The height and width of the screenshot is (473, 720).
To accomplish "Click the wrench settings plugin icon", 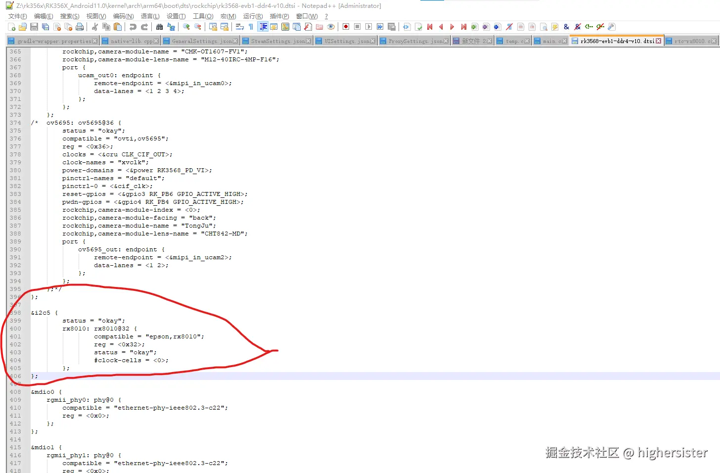I will click(612, 27).
